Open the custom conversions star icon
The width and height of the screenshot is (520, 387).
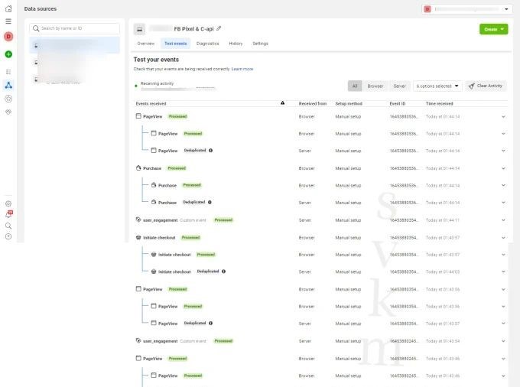coord(8,99)
